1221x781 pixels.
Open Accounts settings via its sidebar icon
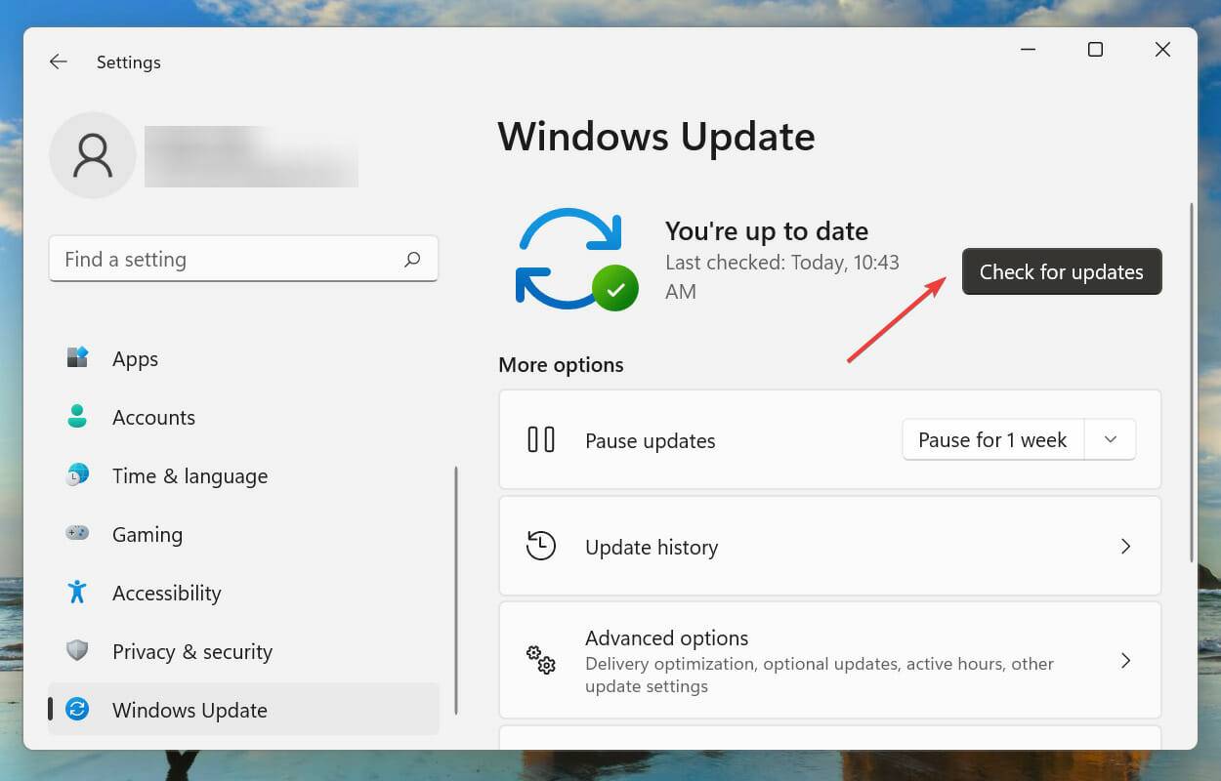click(x=76, y=417)
